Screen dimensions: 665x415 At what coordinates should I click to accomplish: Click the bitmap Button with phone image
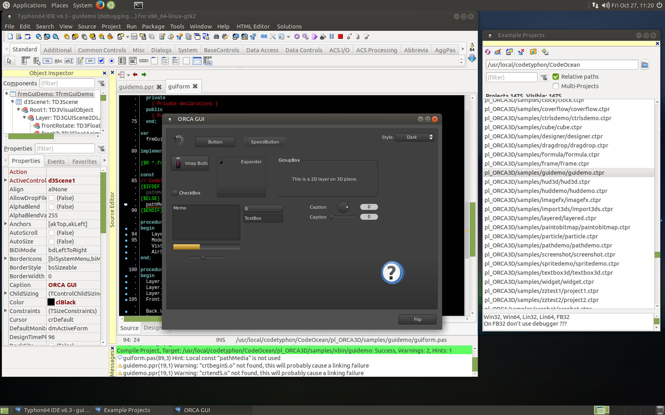click(x=190, y=163)
